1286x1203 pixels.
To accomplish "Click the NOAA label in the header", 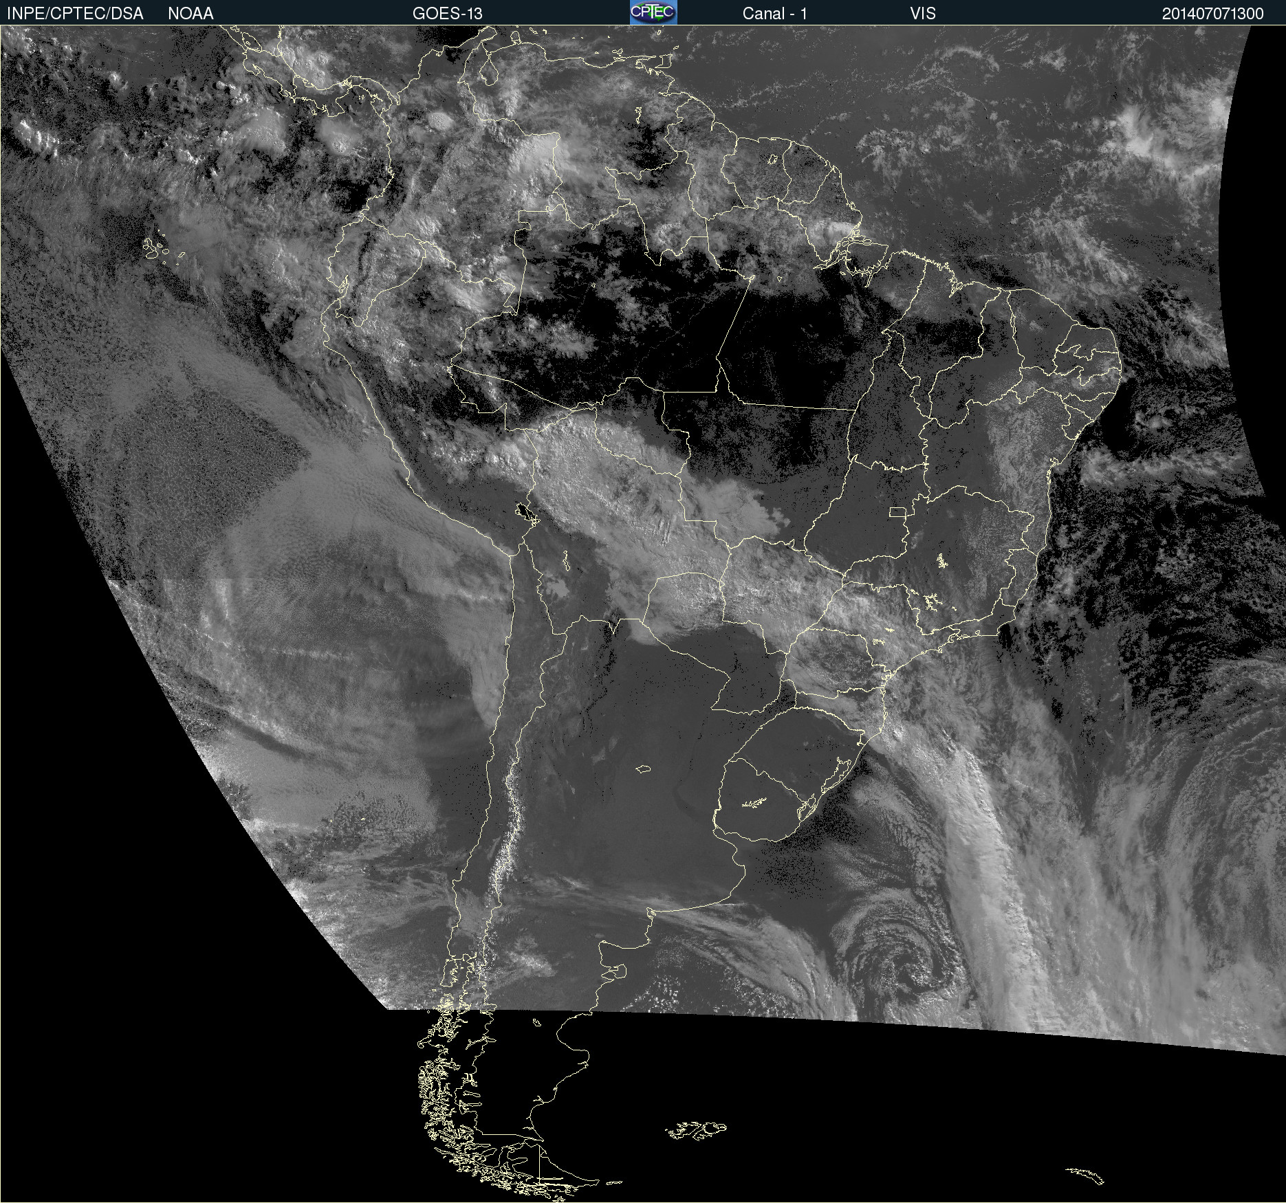I will tap(190, 14).
